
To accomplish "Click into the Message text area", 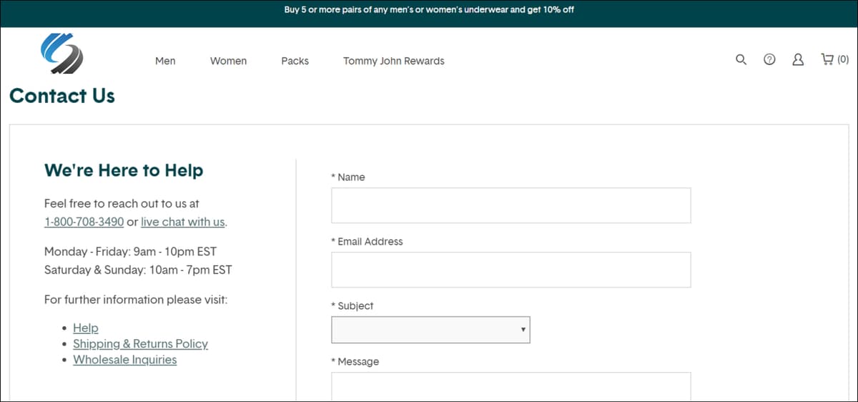I will 511,386.
